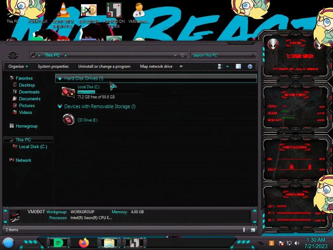Viewport: 333px width, 250px height.
Task: Open the green notes taskbar app
Action: click(x=58, y=243)
